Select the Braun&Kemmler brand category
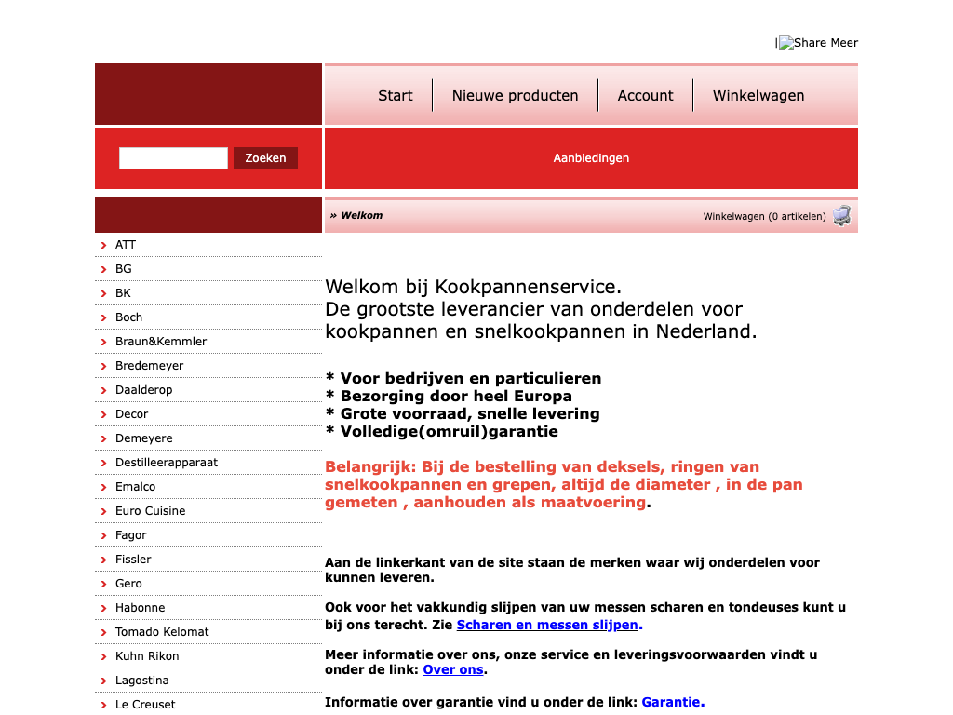 [x=161, y=342]
